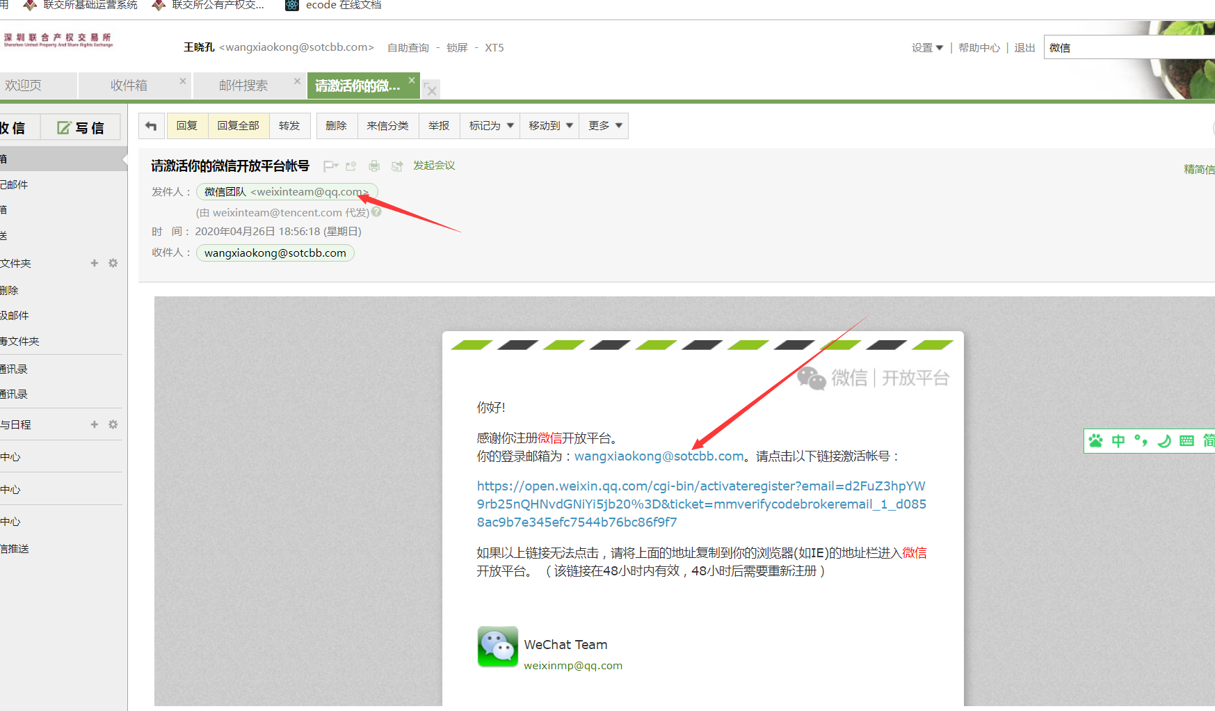Viewport: 1215px width, 711px height.
Task: Open the 日程 item in the sidebar
Action: tap(16, 424)
